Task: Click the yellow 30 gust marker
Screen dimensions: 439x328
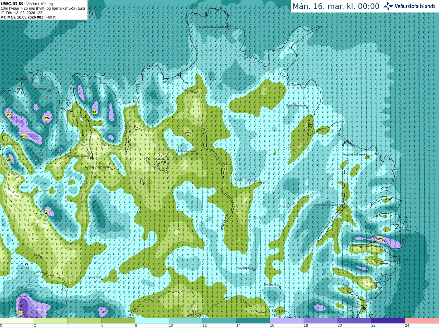Action: (x=21, y=313)
